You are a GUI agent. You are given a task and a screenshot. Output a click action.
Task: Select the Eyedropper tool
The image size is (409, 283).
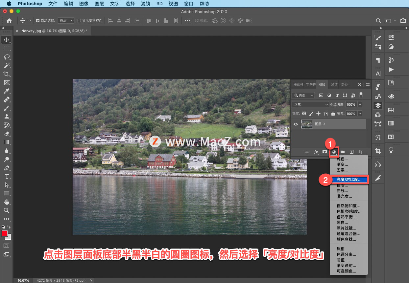(x=6, y=91)
